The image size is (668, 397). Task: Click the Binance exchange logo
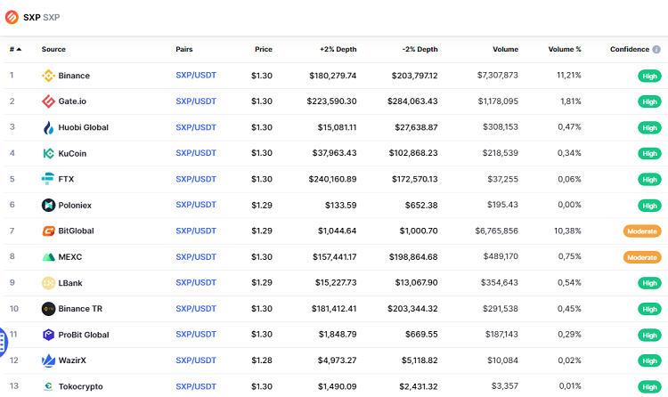[x=48, y=76]
